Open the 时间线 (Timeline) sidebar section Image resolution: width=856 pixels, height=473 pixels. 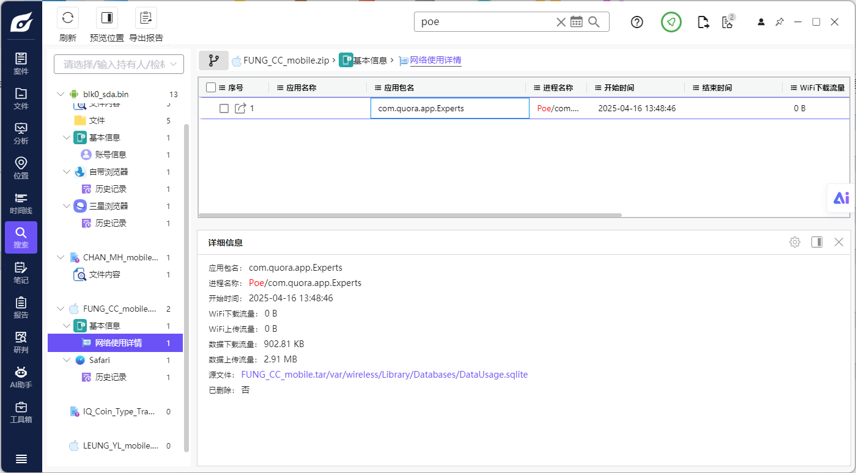click(x=21, y=203)
